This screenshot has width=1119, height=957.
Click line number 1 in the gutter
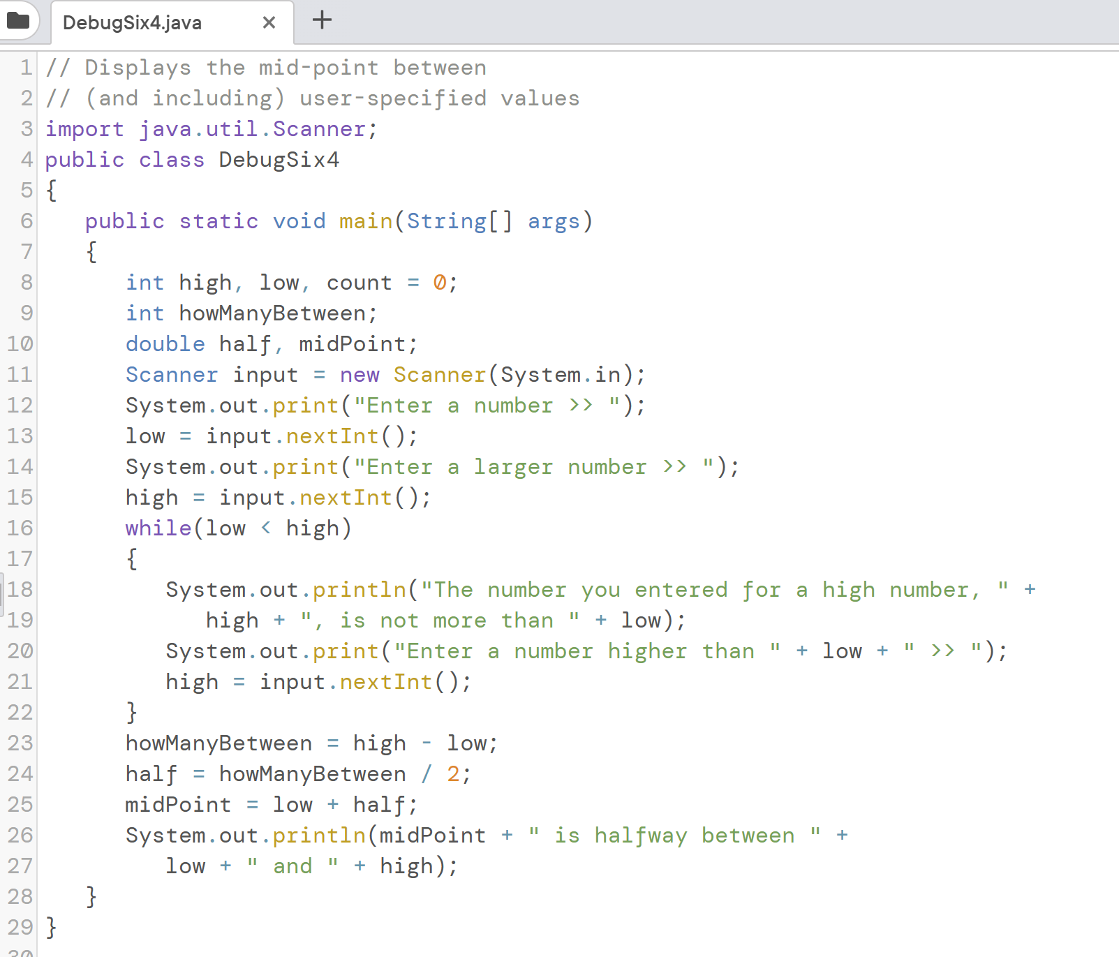pos(25,67)
